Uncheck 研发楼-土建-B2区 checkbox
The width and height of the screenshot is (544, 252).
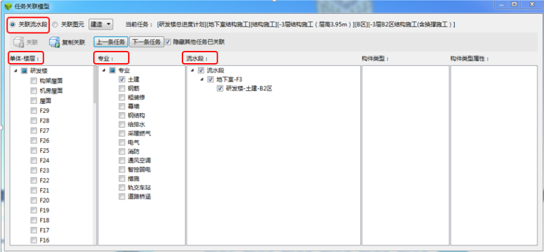pos(220,88)
